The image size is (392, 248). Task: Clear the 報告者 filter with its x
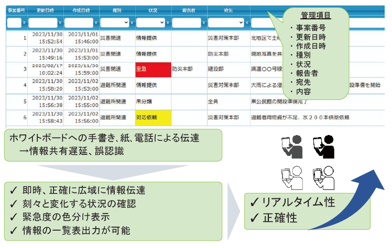[203, 23]
